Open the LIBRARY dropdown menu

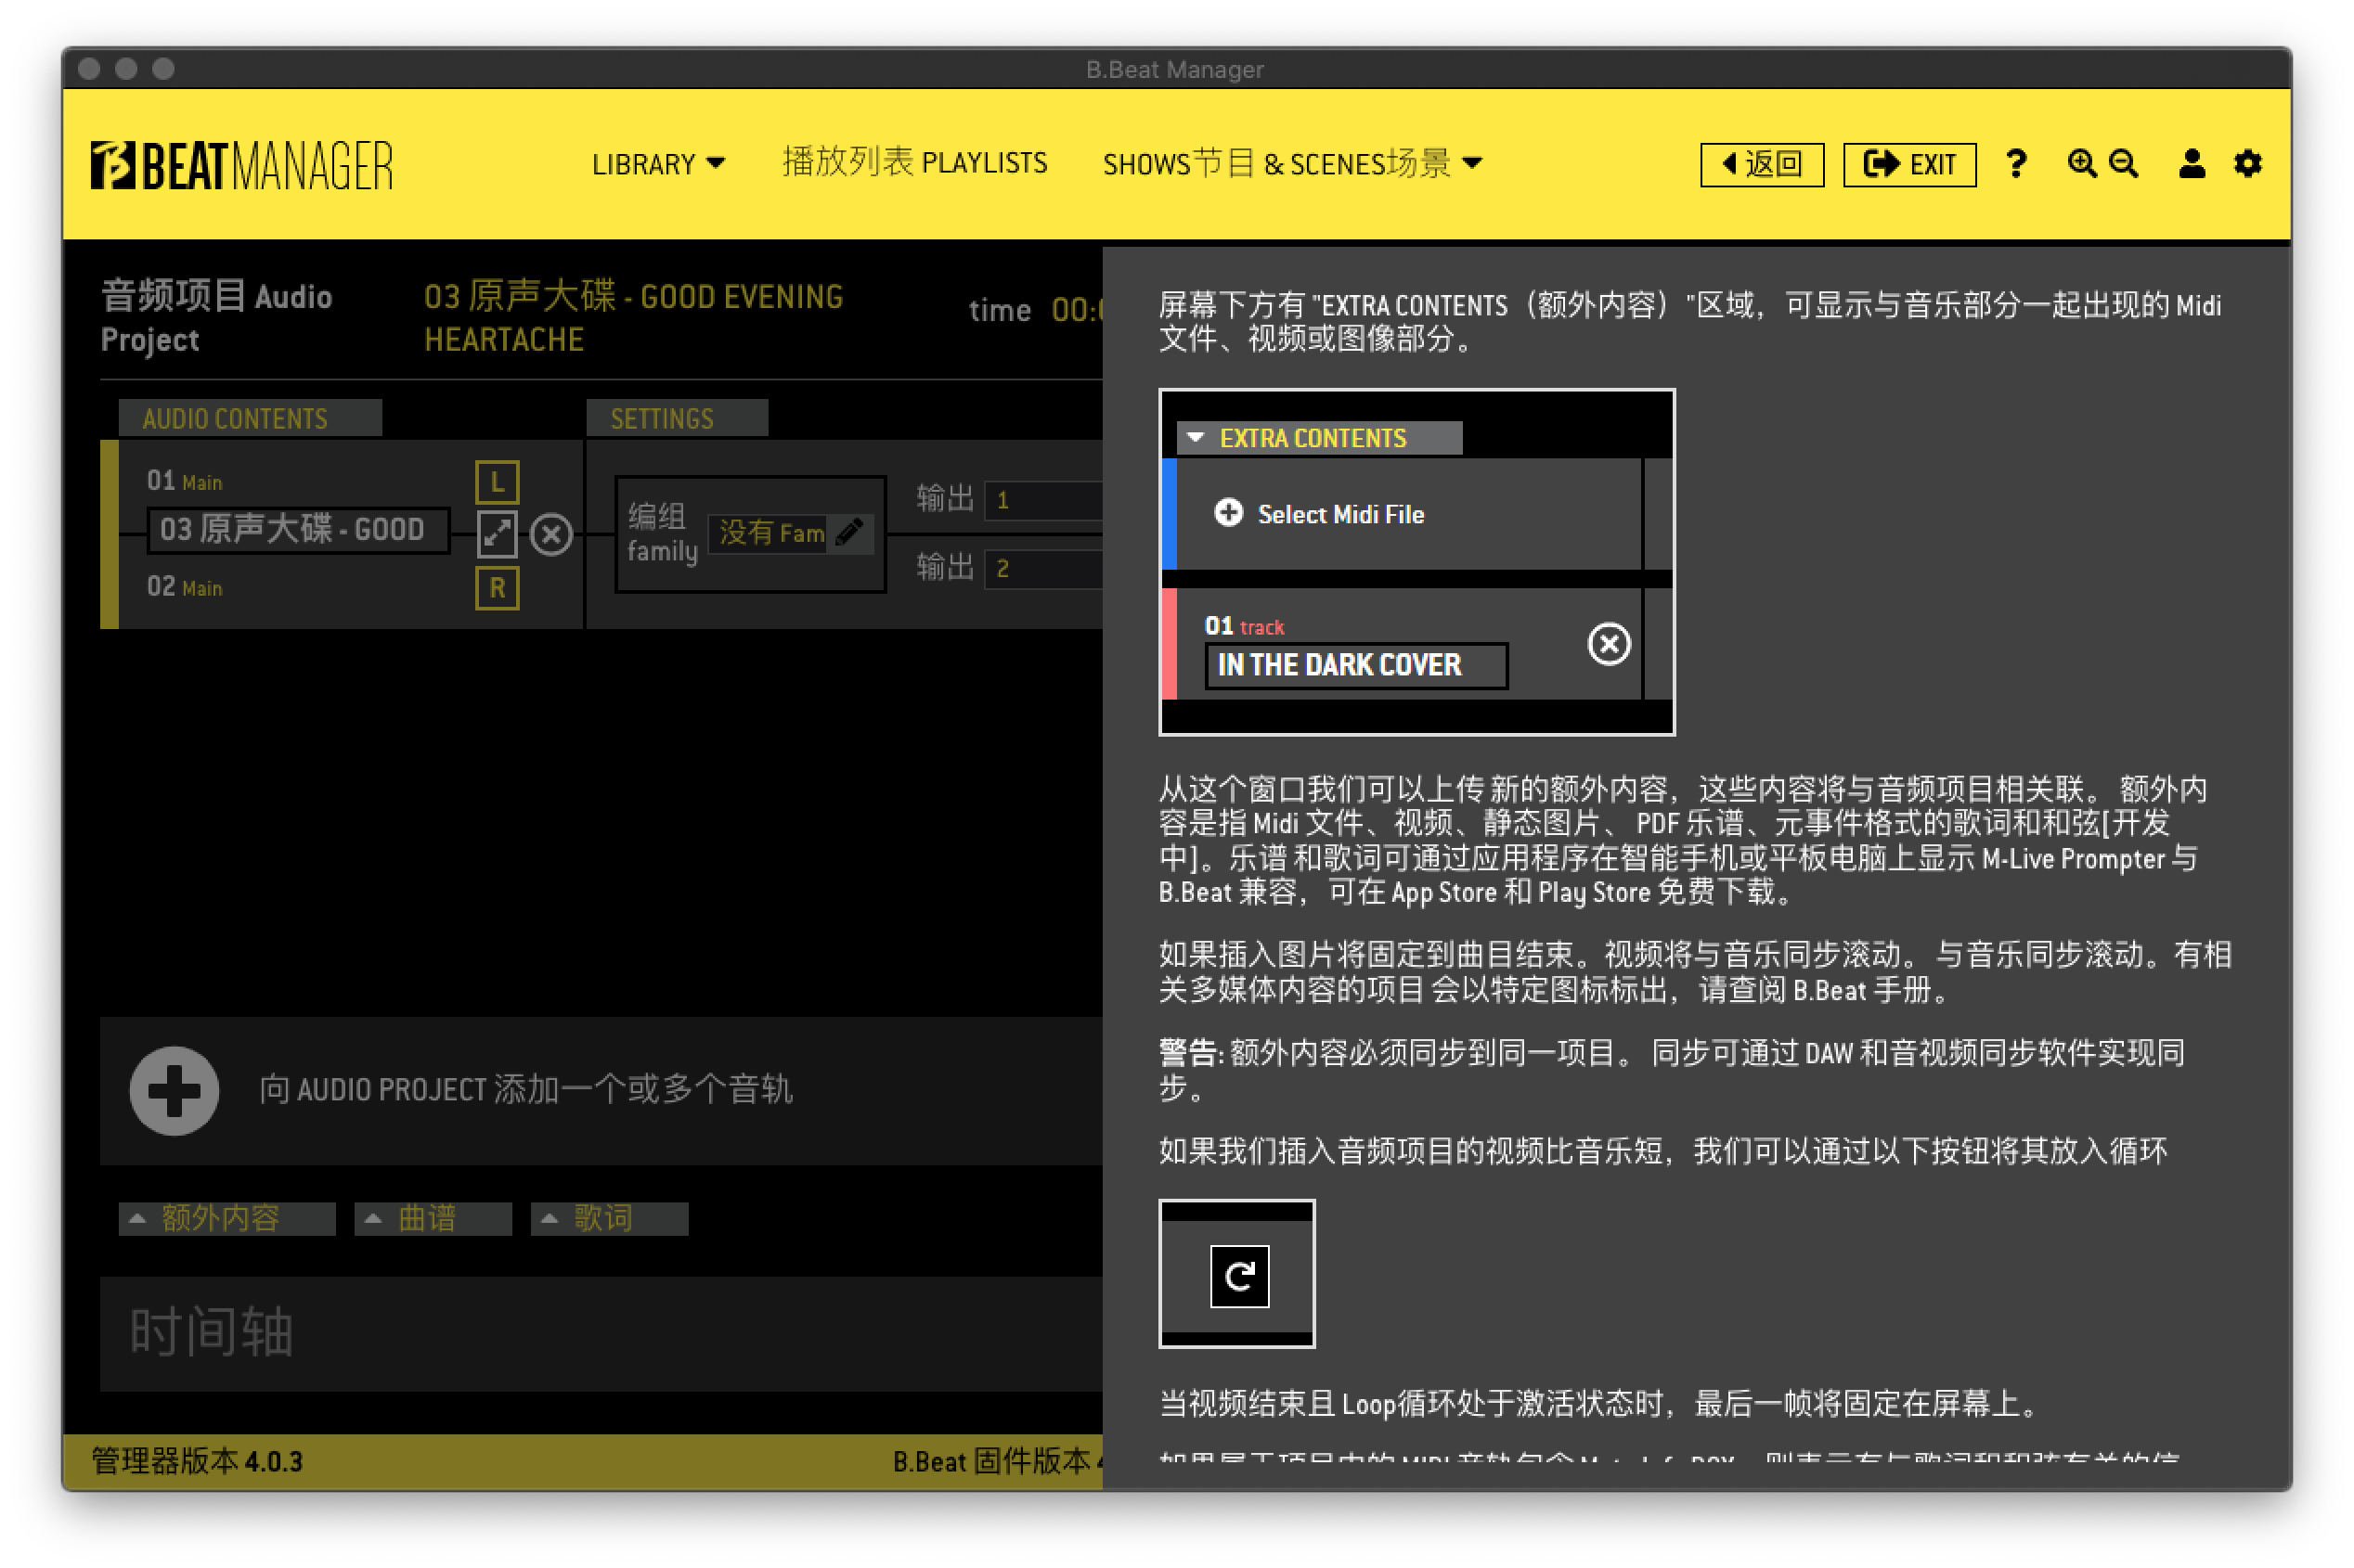657,163
